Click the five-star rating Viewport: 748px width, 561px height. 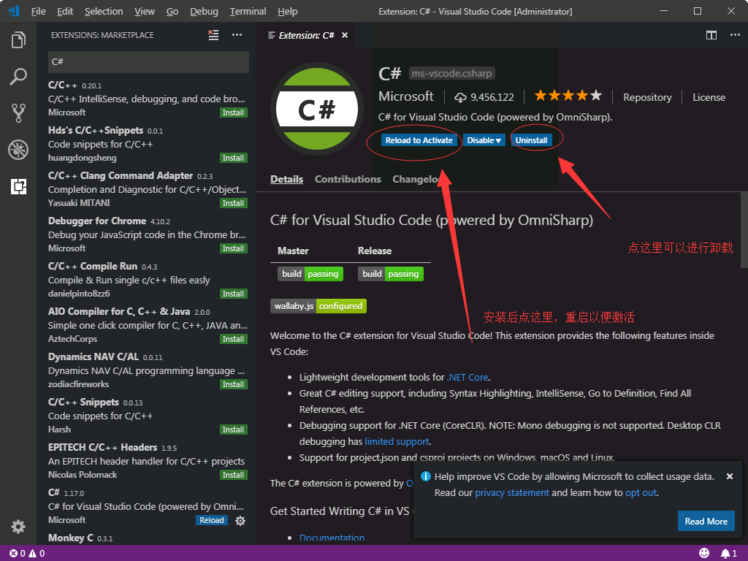pyautogui.click(x=568, y=96)
